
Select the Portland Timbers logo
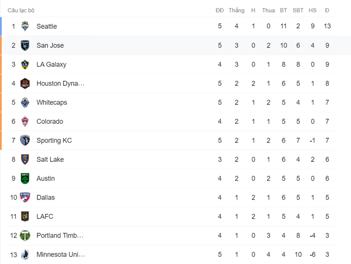[25, 236]
